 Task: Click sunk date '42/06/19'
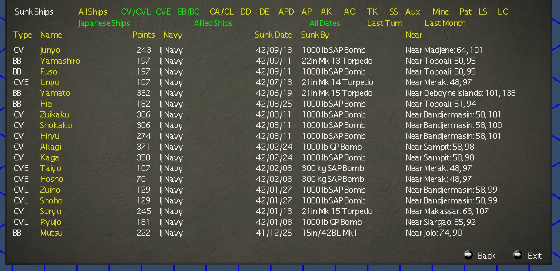274,93
